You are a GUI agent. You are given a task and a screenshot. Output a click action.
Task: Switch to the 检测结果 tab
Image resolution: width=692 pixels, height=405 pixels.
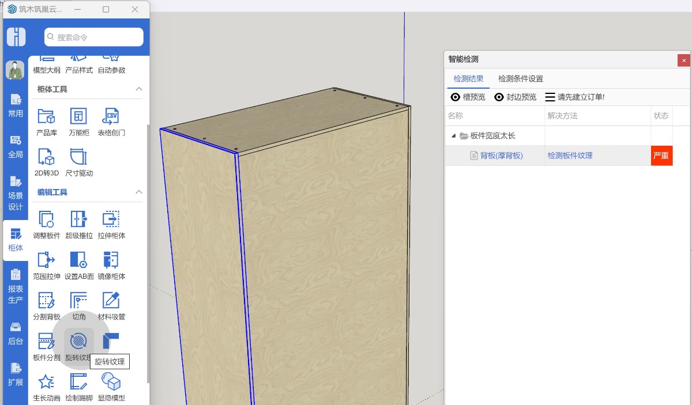pos(468,78)
